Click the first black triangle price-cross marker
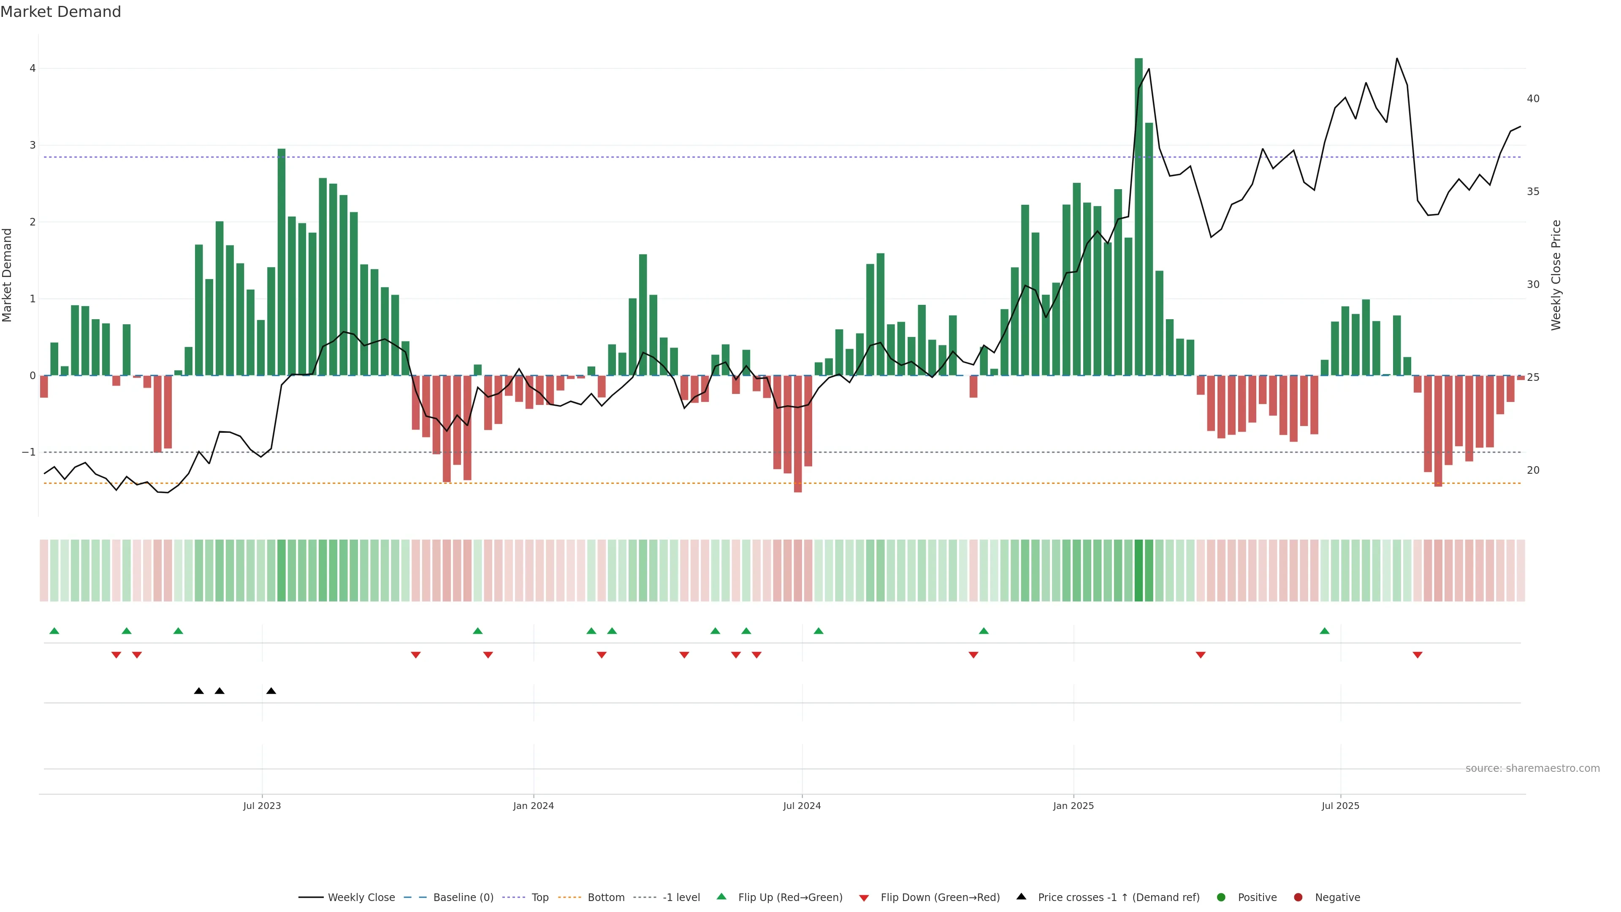Image resolution: width=1621 pixels, height=912 pixels. tap(199, 691)
